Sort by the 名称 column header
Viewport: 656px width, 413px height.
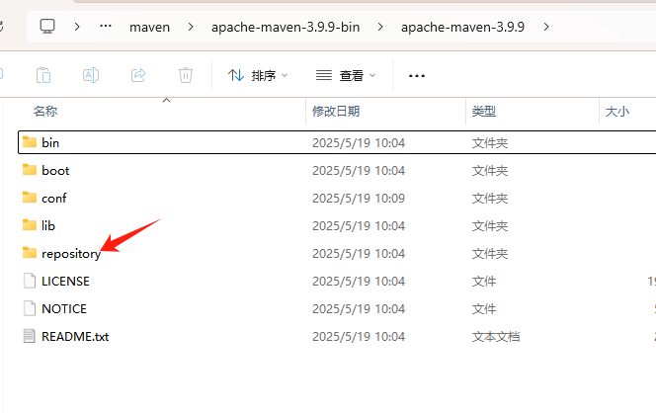(45, 112)
